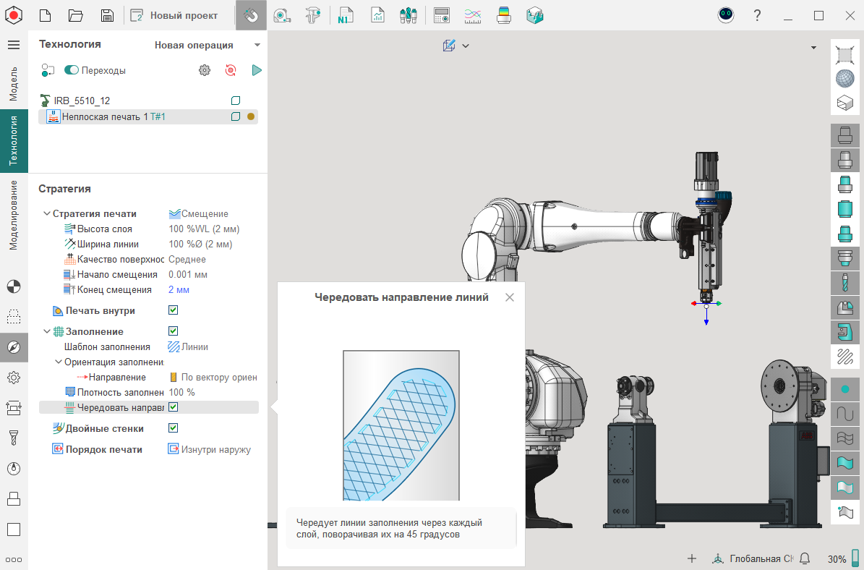This screenshot has width=864, height=570.
Task: Click the help question mark icon
Action: pyautogui.click(x=757, y=15)
